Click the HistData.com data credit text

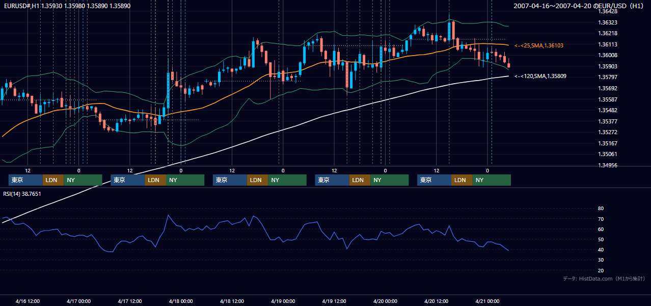click(x=604, y=278)
